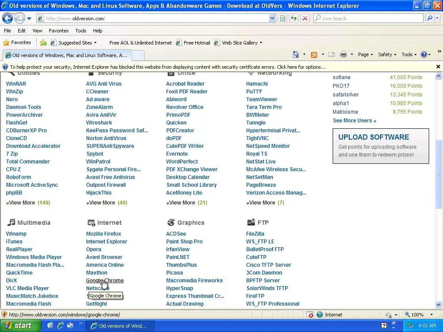Expand the Tools command bar menu
The image size is (443, 332).
[409, 55]
